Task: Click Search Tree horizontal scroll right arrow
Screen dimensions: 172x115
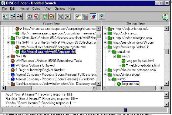Action: pos(94,88)
